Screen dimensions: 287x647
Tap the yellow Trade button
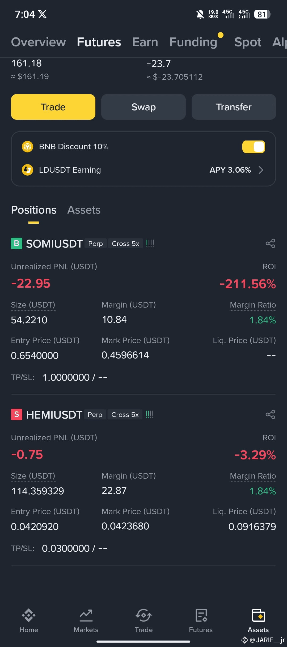coord(53,107)
